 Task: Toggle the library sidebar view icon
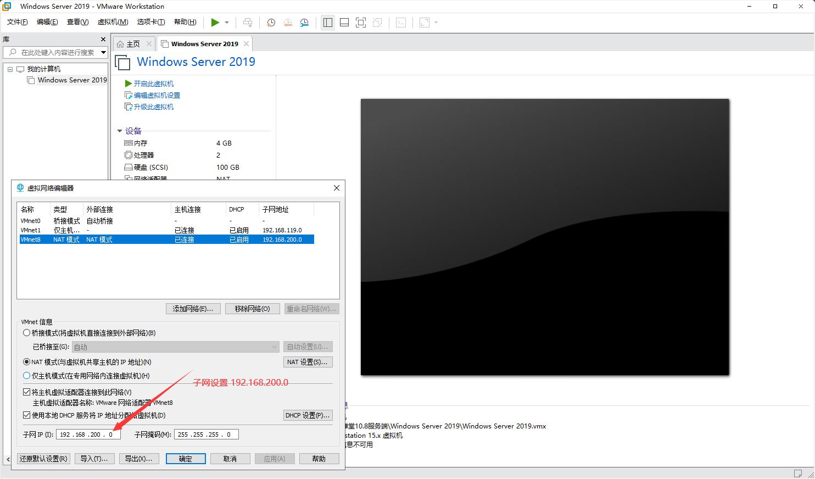click(x=328, y=23)
